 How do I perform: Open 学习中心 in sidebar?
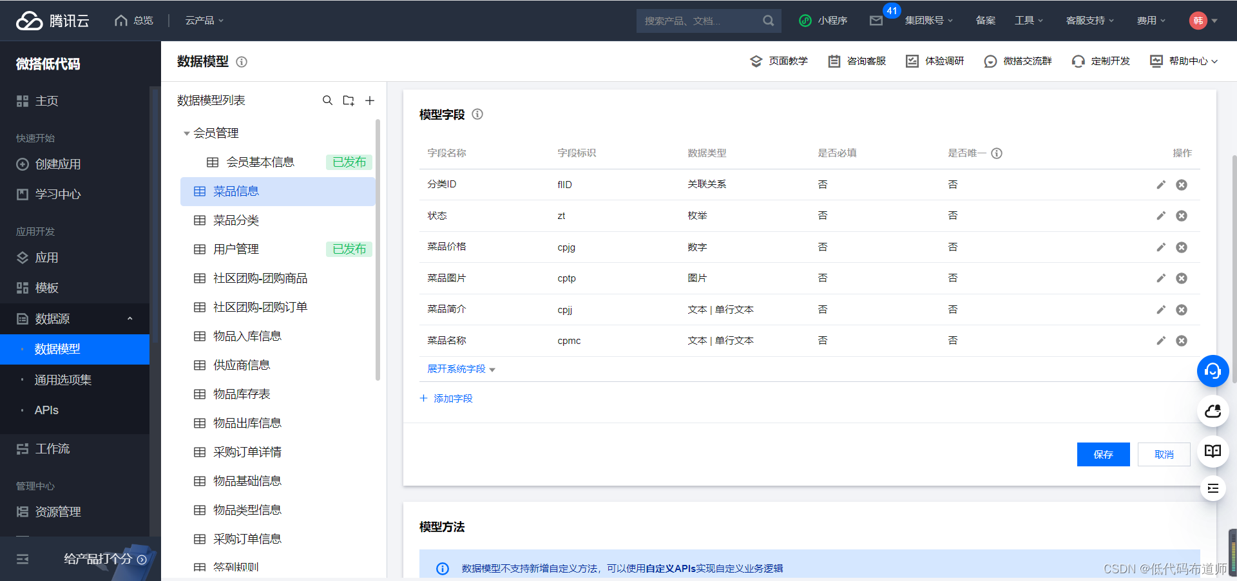coord(75,195)
